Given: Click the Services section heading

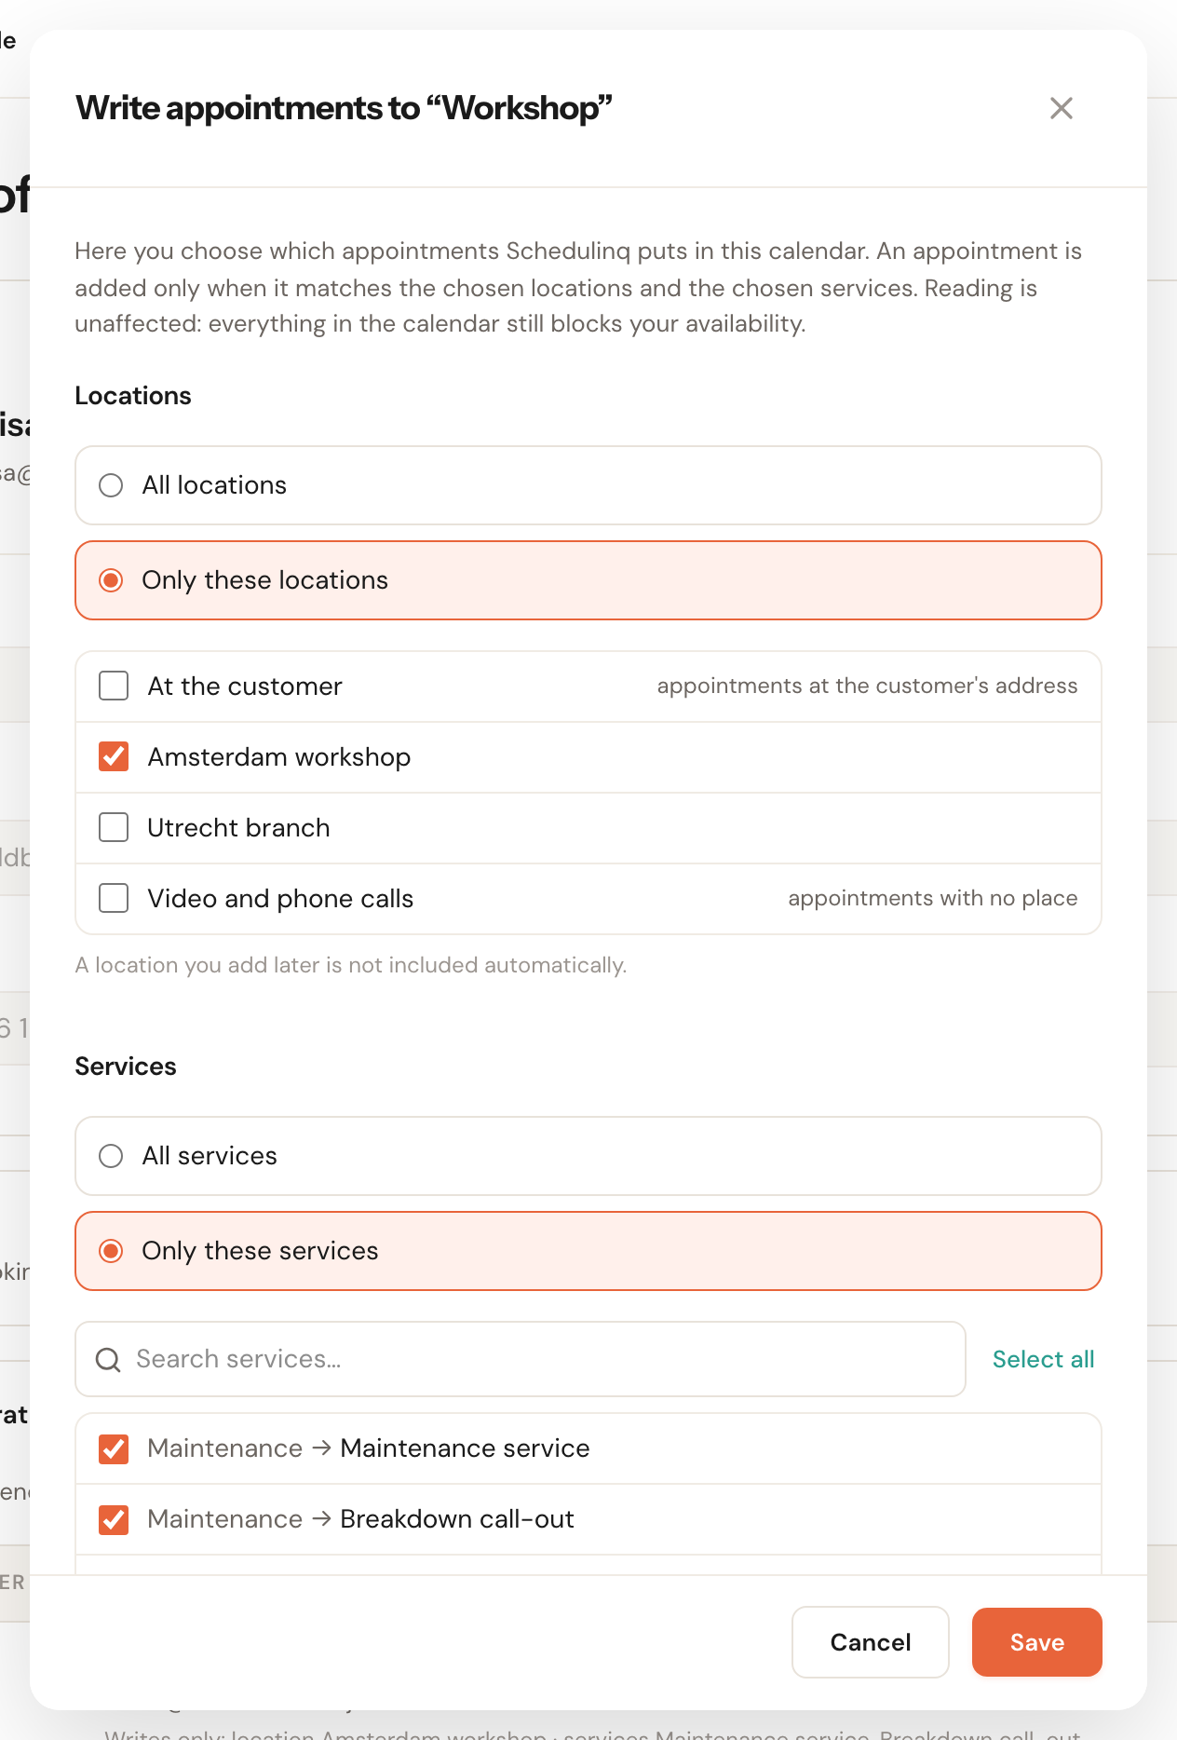Looking at the screenshot, I should point(126,1067).
